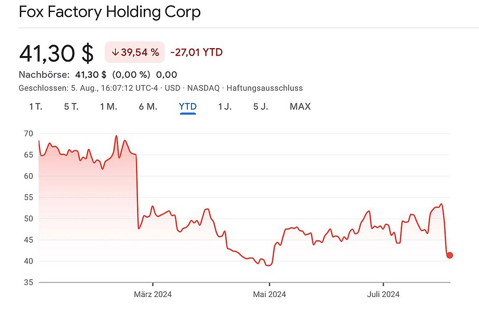This screenshot has width=479, height=311.
Task: Click the NASDAQ exchange label
Action: [203, 88]
